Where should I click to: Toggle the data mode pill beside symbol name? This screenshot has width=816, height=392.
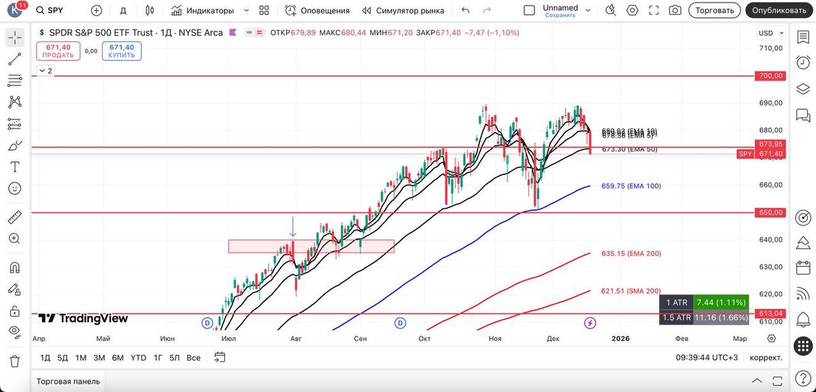tap(254, 33)
